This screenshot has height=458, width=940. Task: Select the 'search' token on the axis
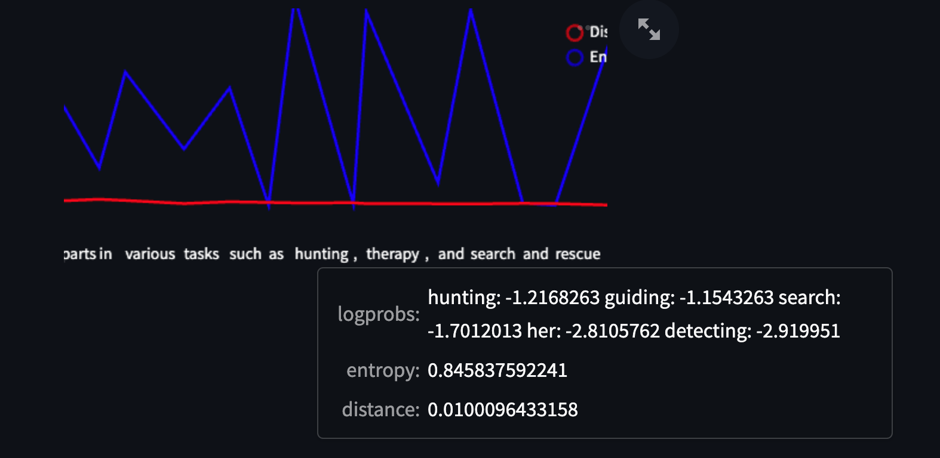493,254
